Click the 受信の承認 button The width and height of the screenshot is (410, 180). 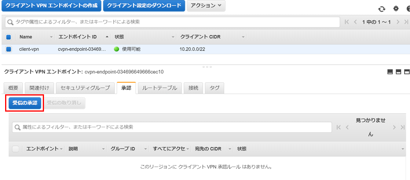click(x=25, y=103)
